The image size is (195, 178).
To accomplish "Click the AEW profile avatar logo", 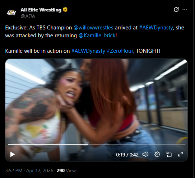I will (11, 13).
